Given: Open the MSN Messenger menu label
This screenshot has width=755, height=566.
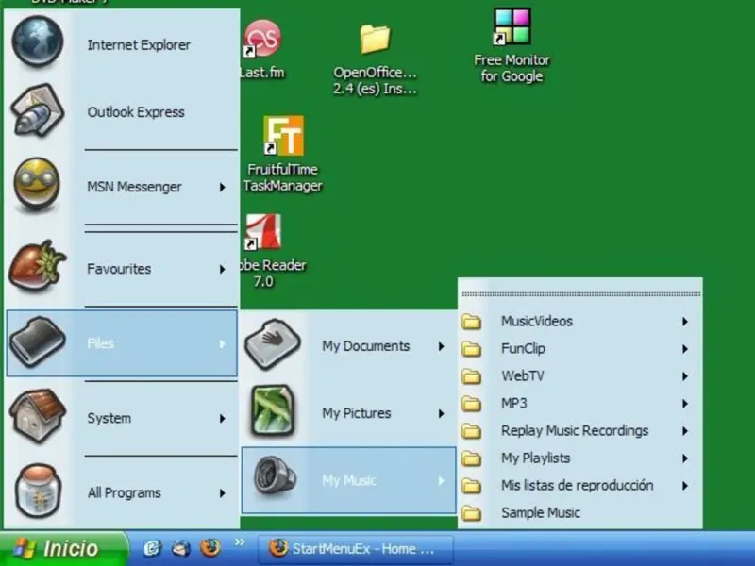Looking at the screenshot, I should [134, 187].
